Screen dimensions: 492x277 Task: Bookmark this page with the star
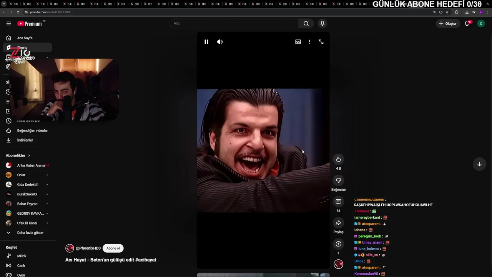tap(447, 12)
